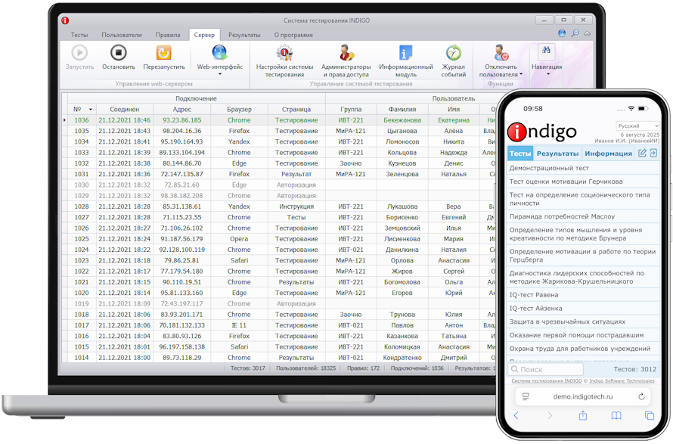This screenshot has height=444, width=673.
Task: Open Администраторы и права доступа
Action: 346,53
